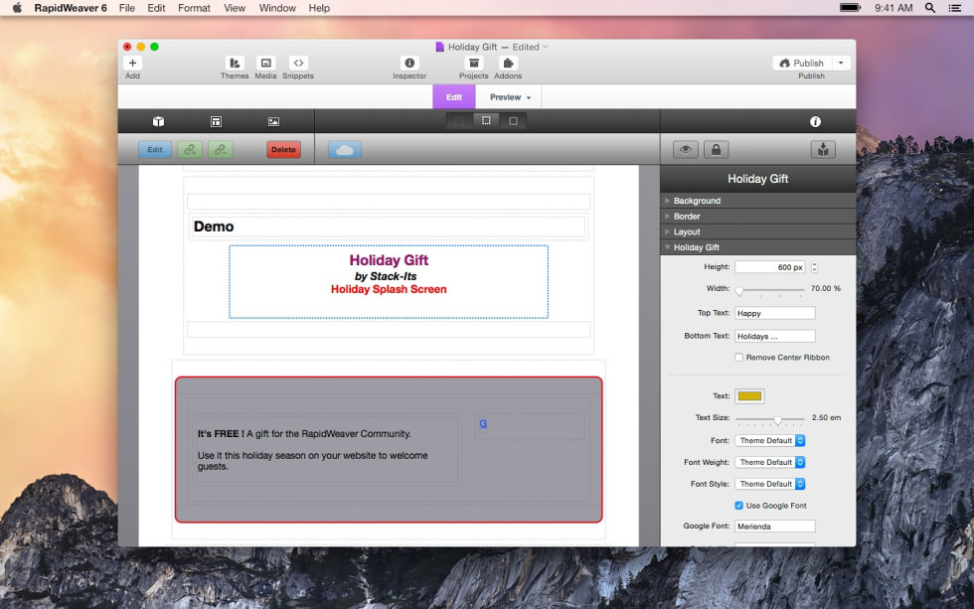
Task: Open the Inspector panel
Action: coord(409,63)
